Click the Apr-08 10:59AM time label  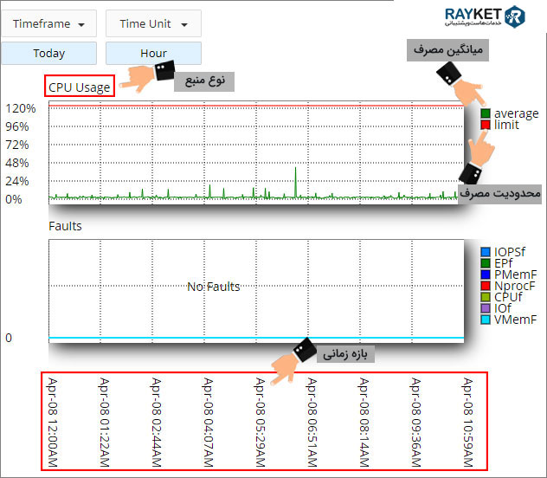click(x=467, y=423)
